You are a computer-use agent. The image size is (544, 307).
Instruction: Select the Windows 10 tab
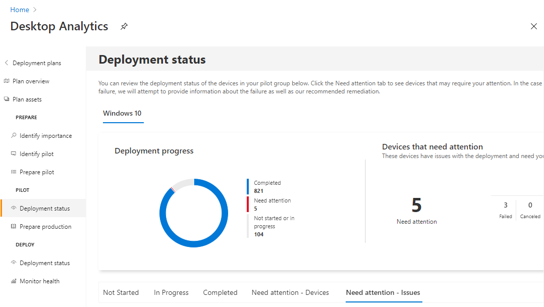tap(122, 113)
